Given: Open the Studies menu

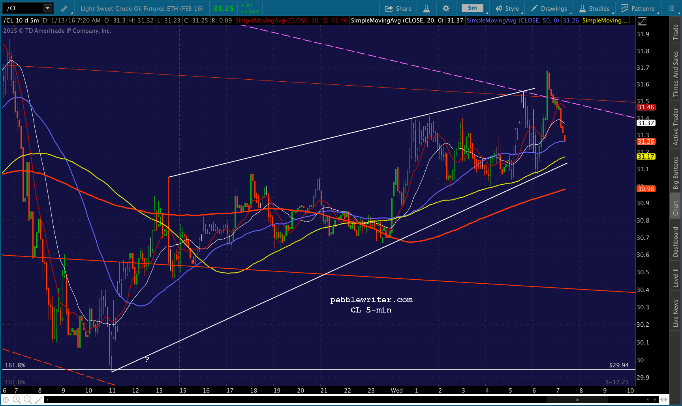Looking at the screenshot, I should [594, 8].
